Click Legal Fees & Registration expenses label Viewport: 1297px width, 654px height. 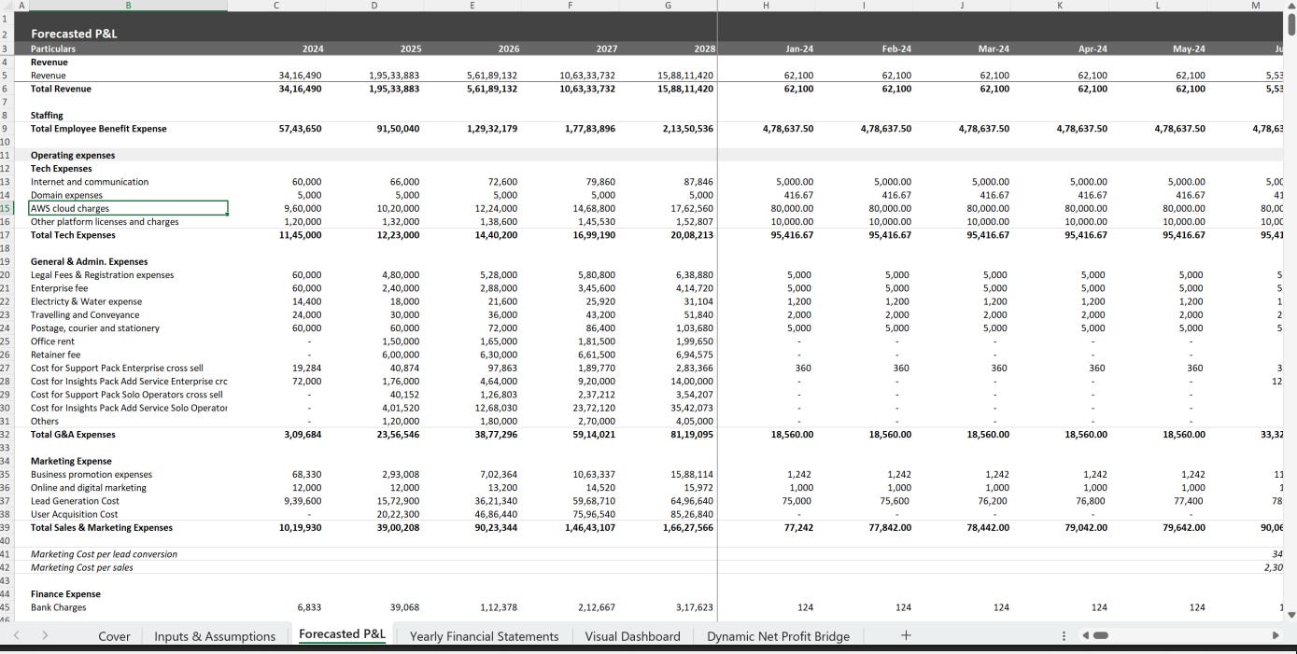tap(102, 275)
